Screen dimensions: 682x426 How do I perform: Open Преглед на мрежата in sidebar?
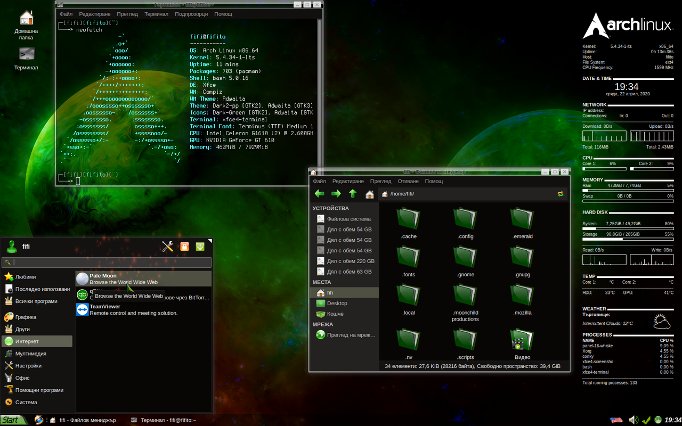pos(344,335)
